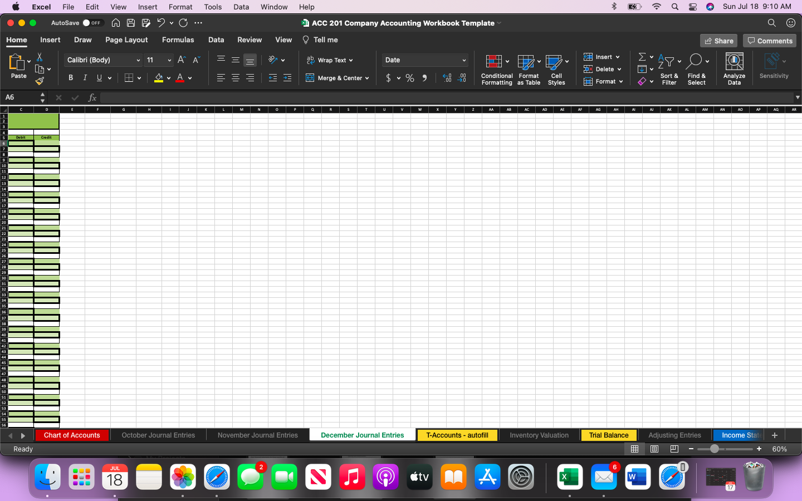
Task: Switch to Page Break Preview in status bar
Action: pos(674,449)
